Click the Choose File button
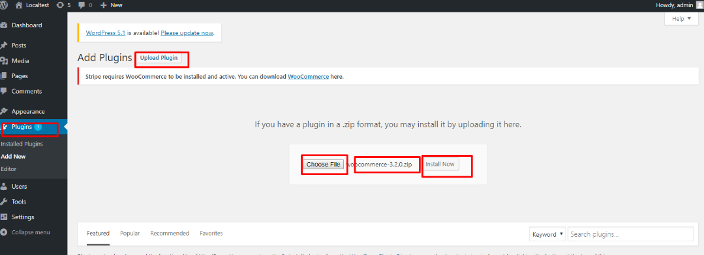This screenshot has height=255, width=704. pos(323,164)
